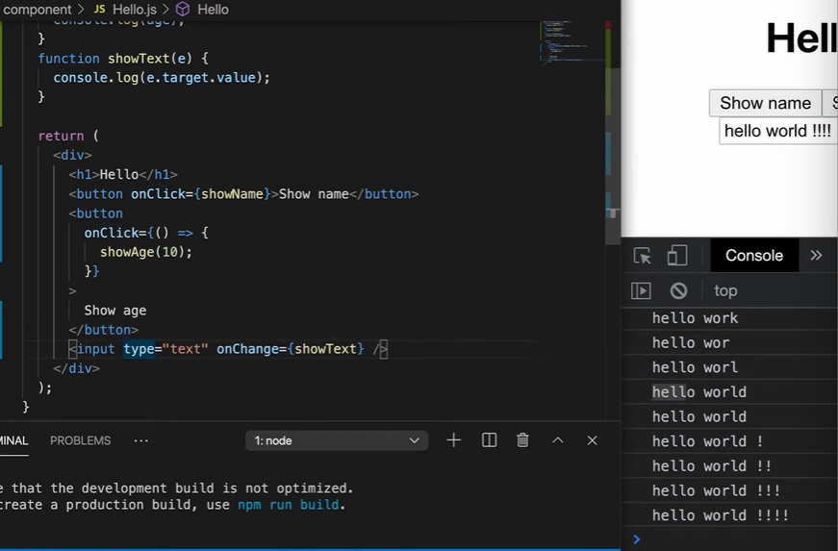838x551 pixels.
Task: Activate DevTools inspect element icon
Action: 642,256
